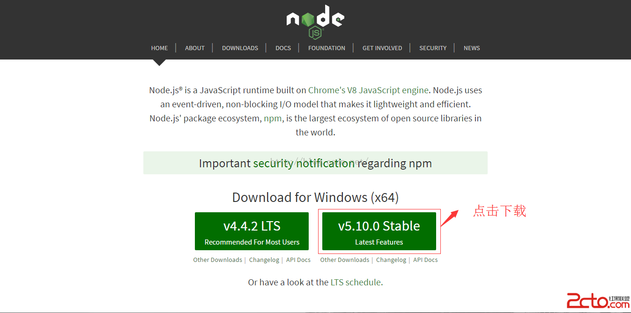View Changelog for v5.10.0 Stable
The image size is (631, 313).
point(391,260)
